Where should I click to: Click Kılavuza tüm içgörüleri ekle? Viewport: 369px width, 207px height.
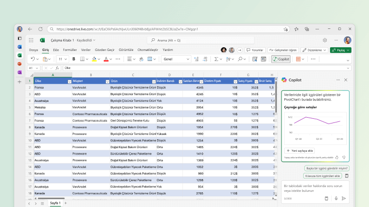323,176
